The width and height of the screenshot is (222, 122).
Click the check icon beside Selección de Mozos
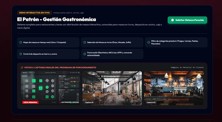(85, 42)
